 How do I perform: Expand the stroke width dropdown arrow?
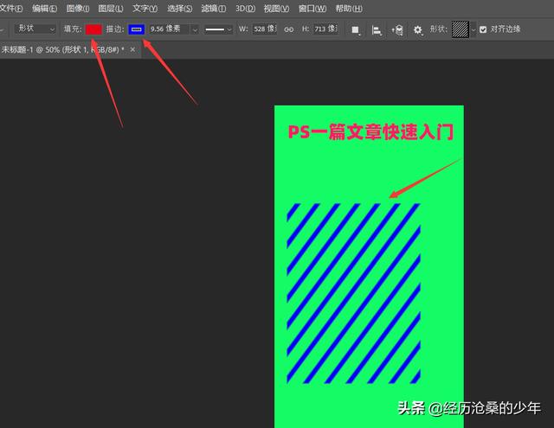(x=195, y=29)
